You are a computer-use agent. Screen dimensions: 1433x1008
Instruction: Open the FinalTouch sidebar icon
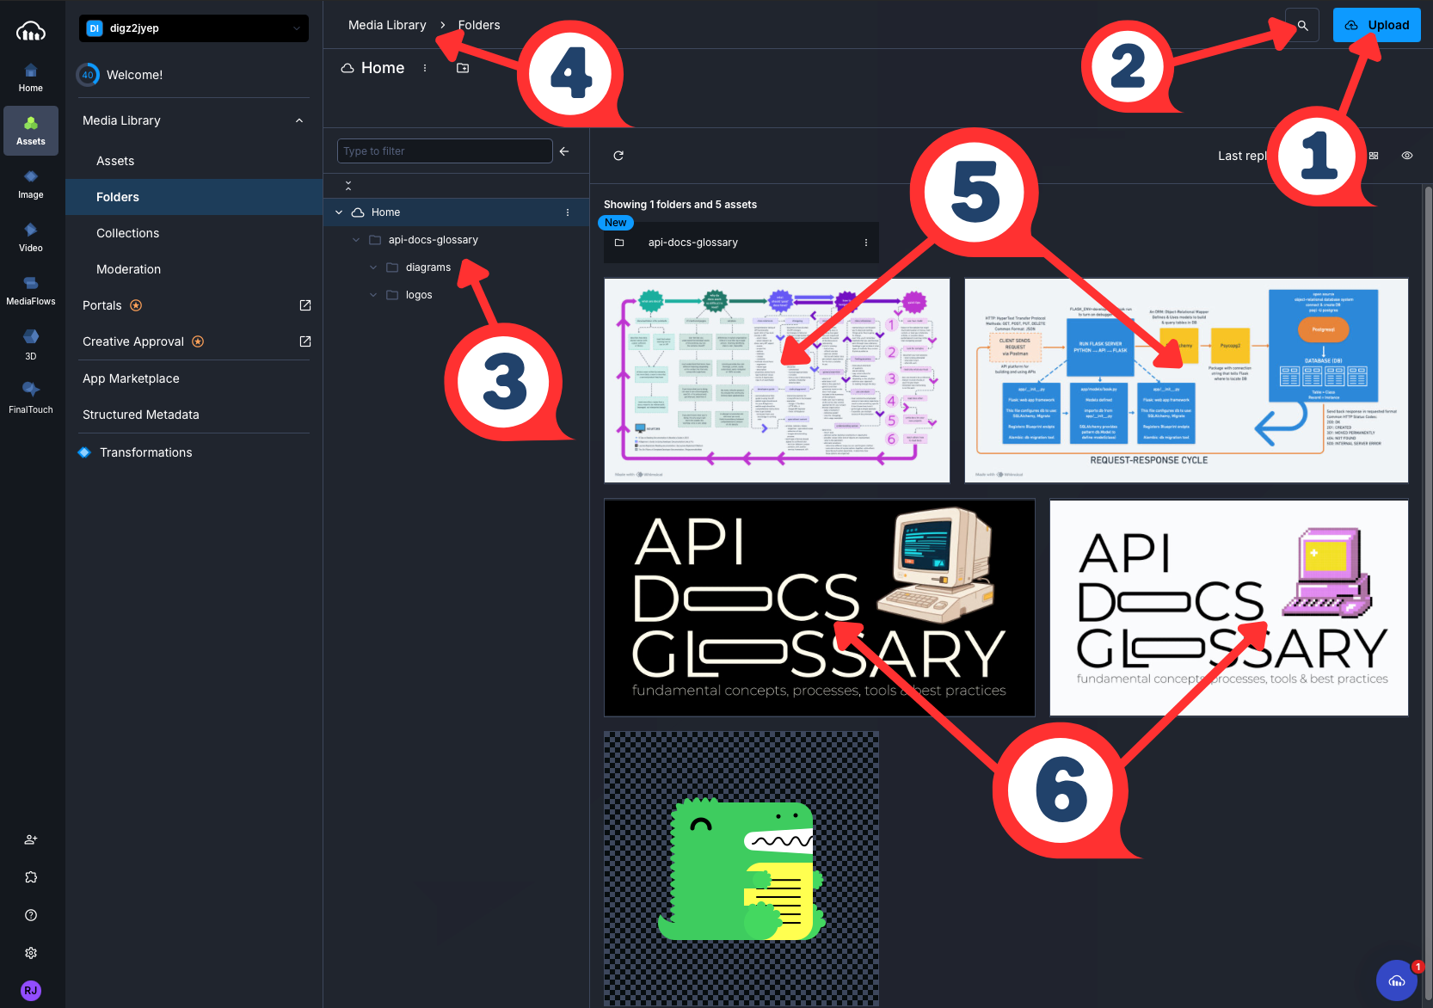pos(31,397)
